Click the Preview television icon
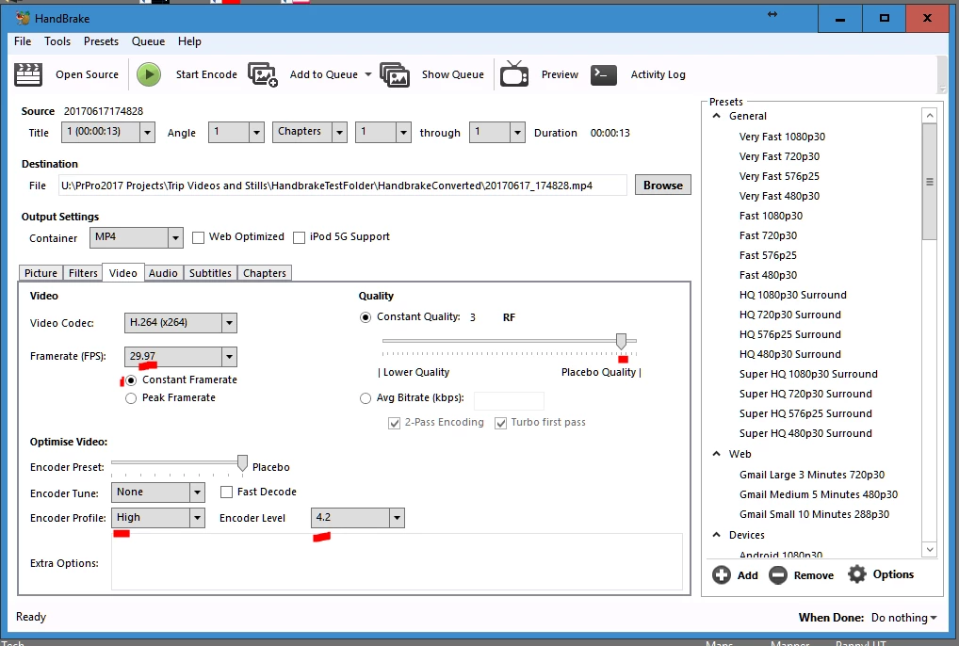The width and height of the screenshot is (959, 646). pyautogui.click(x=514, y=74)
